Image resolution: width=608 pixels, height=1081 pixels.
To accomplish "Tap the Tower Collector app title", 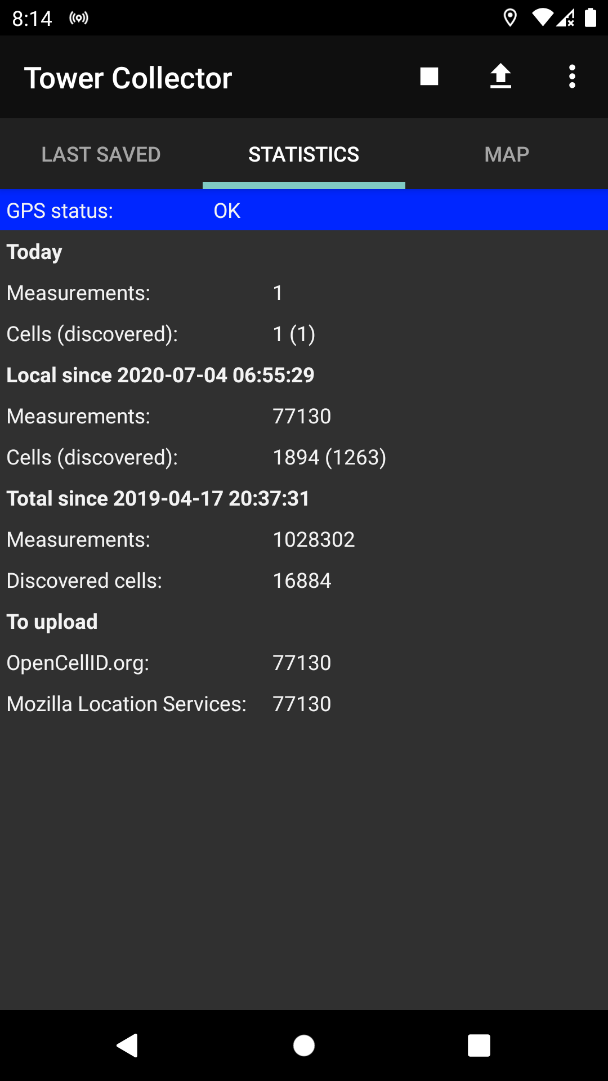I will pos(128,78).
